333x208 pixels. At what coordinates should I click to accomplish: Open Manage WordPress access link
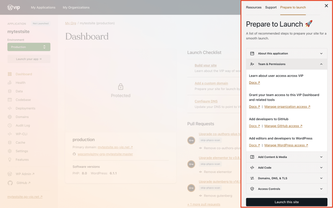[286, 145]
